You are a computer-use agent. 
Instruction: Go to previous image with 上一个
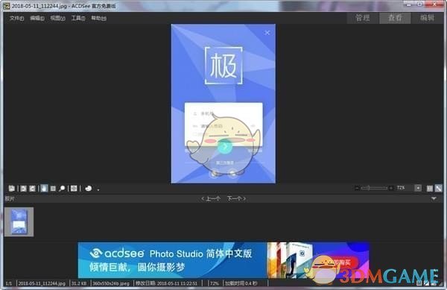[211, 198]
